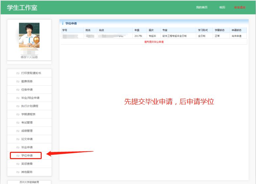Click 安全退出 to log out
The width and height of the screenshot is (256, 184).
coord(240,7)
